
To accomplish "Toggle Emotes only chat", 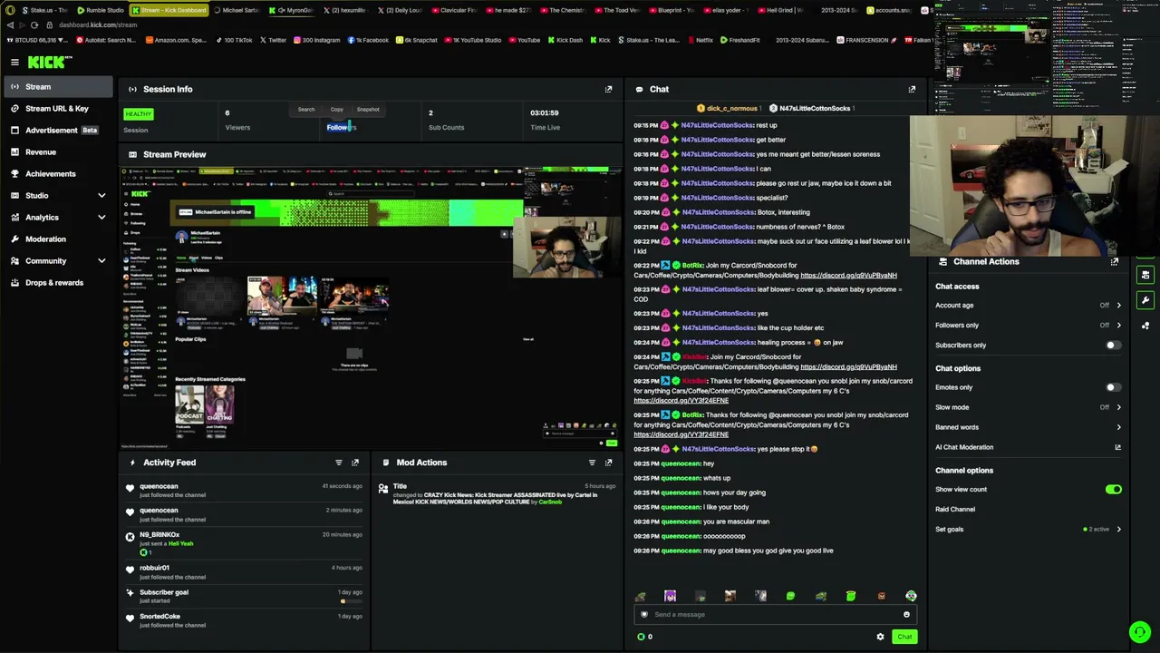I will click(x=1113, y=387).
